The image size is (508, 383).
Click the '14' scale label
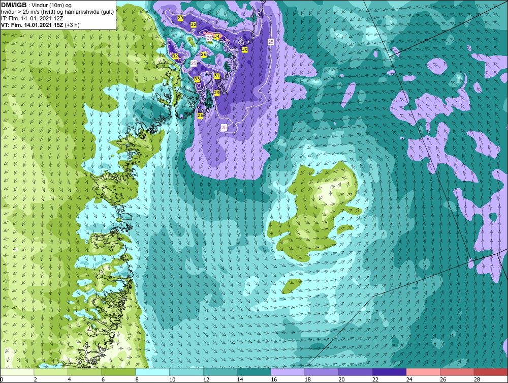click(x=240, y=379)
